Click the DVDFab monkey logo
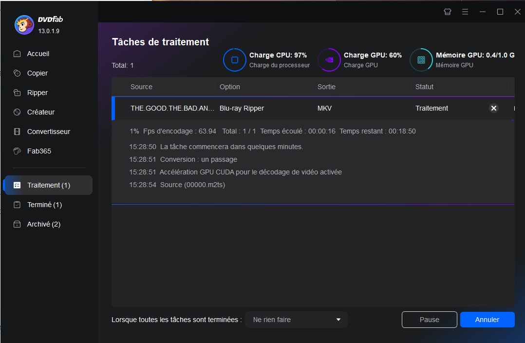Image resolution: width=525 pixels, height=343 pixels. pyautogui.click(x=24, y=25)
